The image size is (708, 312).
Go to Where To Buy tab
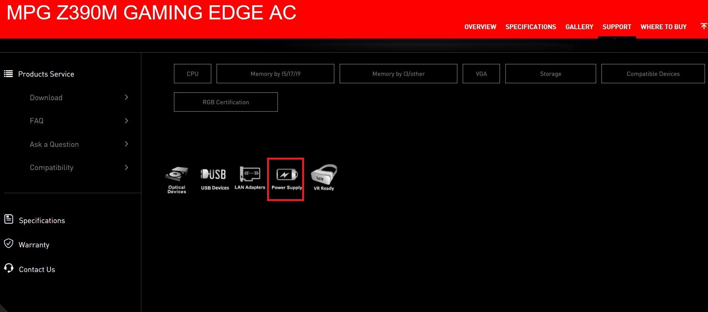(x=663, y=27)
